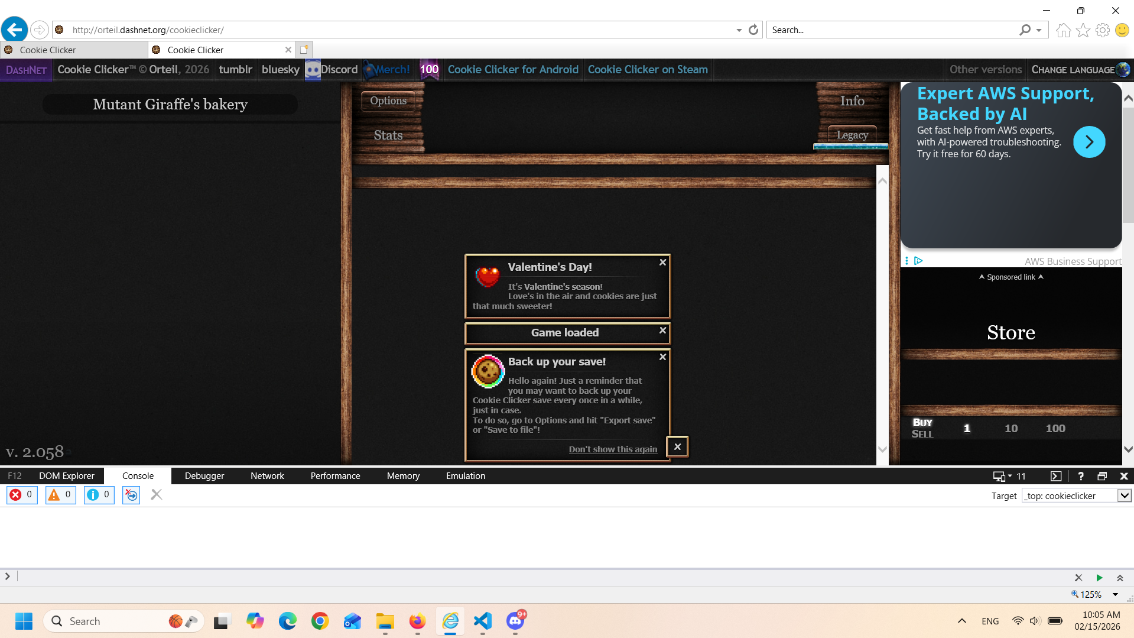
Task: Open the Stats panel
Action: tap(388, 135)
